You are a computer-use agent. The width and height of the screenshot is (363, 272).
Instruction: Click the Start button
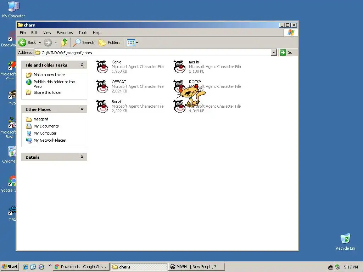click(x=10, y=267)
